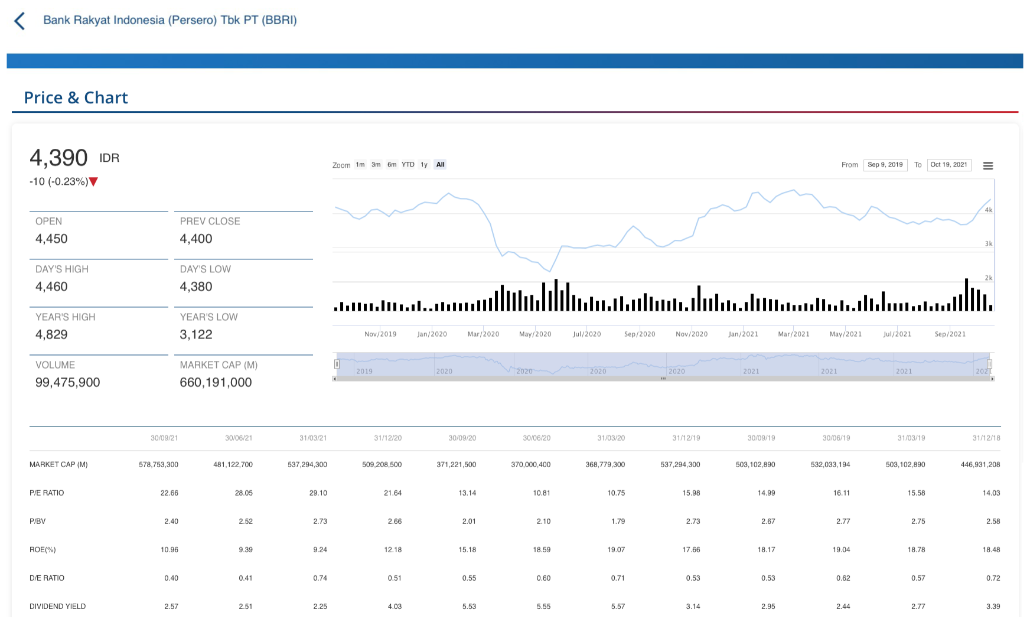Open the chart hamburger context menu
The image size is (1030, 632).
[987, 166]
